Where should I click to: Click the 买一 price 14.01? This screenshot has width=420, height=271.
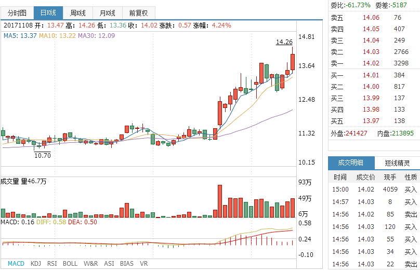pyautogui.click(x=371, y=75)
